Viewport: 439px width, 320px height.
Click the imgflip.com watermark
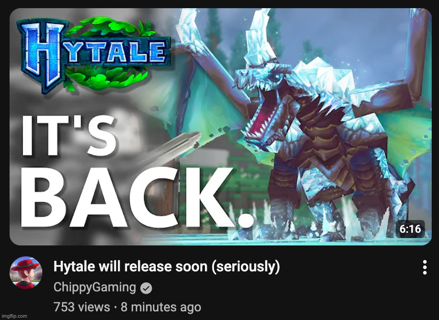pos(14,316)
